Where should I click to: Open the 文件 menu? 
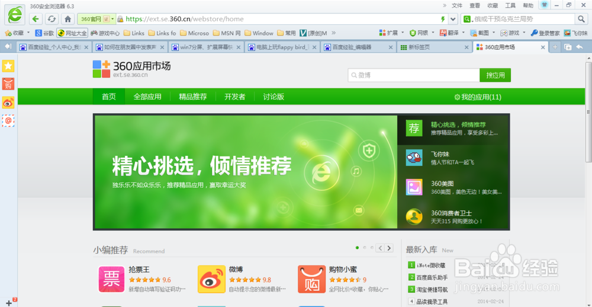click(x=457, y=5)
